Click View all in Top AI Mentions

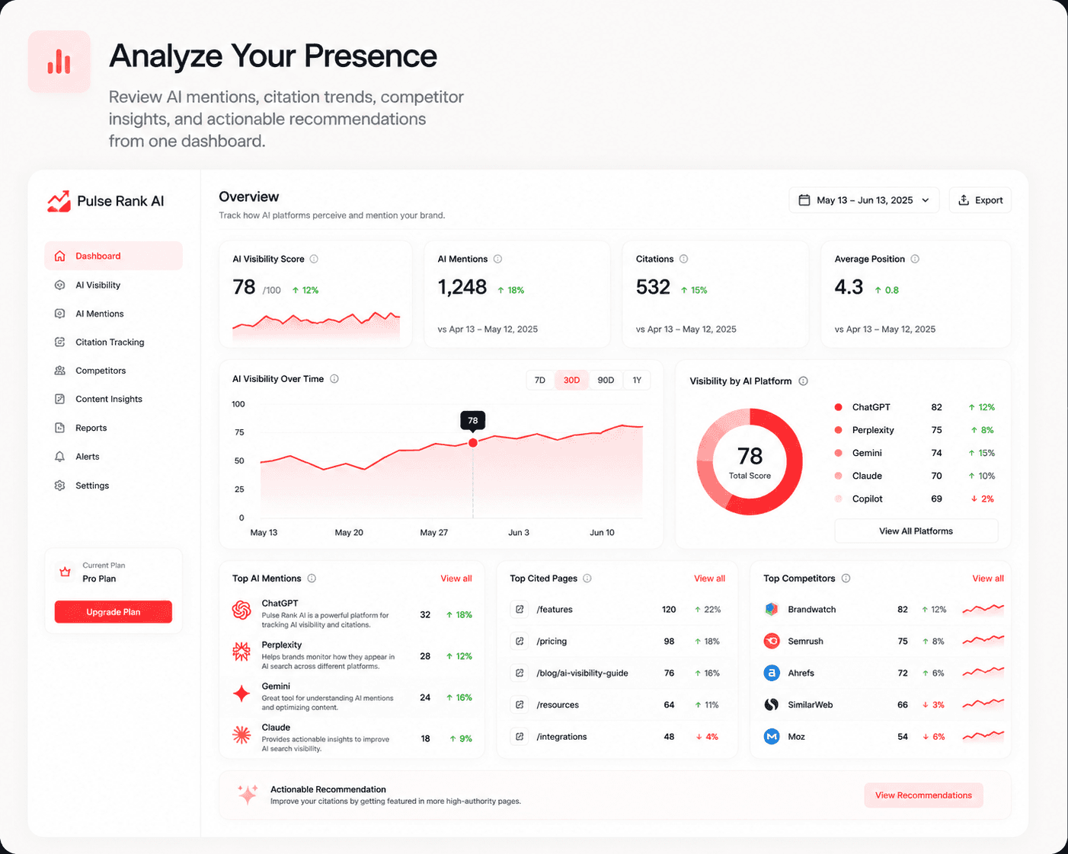[456, 578]
